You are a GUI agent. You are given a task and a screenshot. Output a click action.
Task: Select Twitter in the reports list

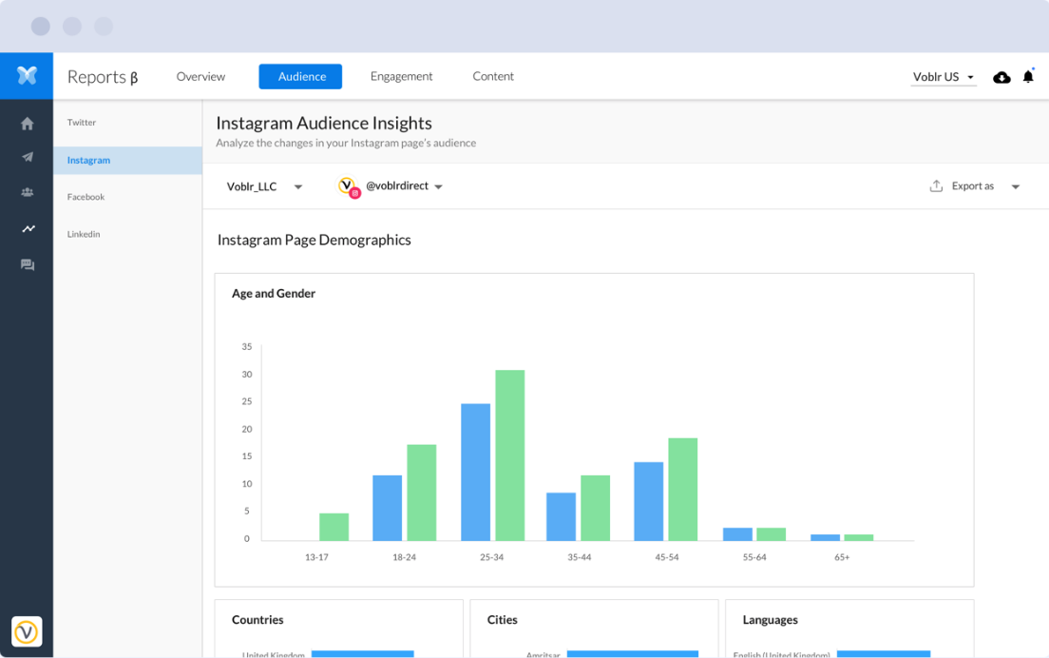[82, 123]
